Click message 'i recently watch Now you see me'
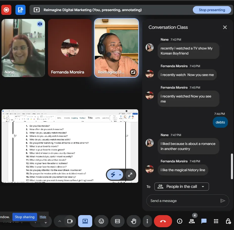234x230 pixels. [187, 75]
